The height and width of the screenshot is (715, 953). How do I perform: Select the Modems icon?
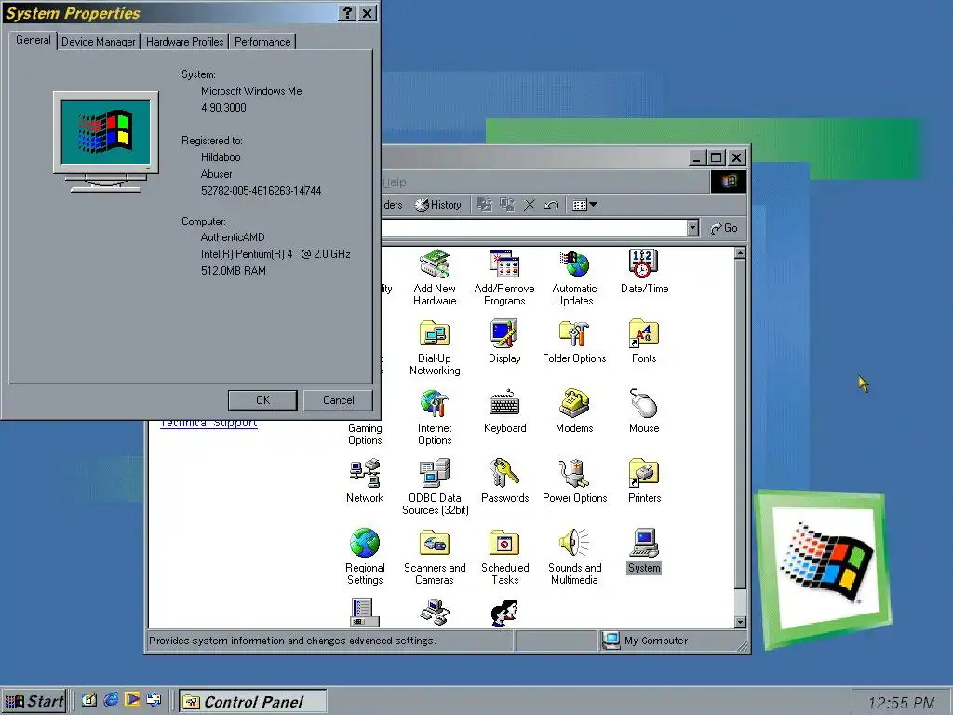coord(574,411)
